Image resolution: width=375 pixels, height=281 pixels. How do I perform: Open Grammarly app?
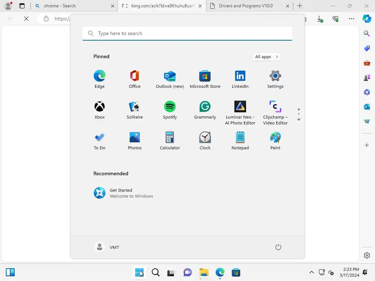click(205, 110)
